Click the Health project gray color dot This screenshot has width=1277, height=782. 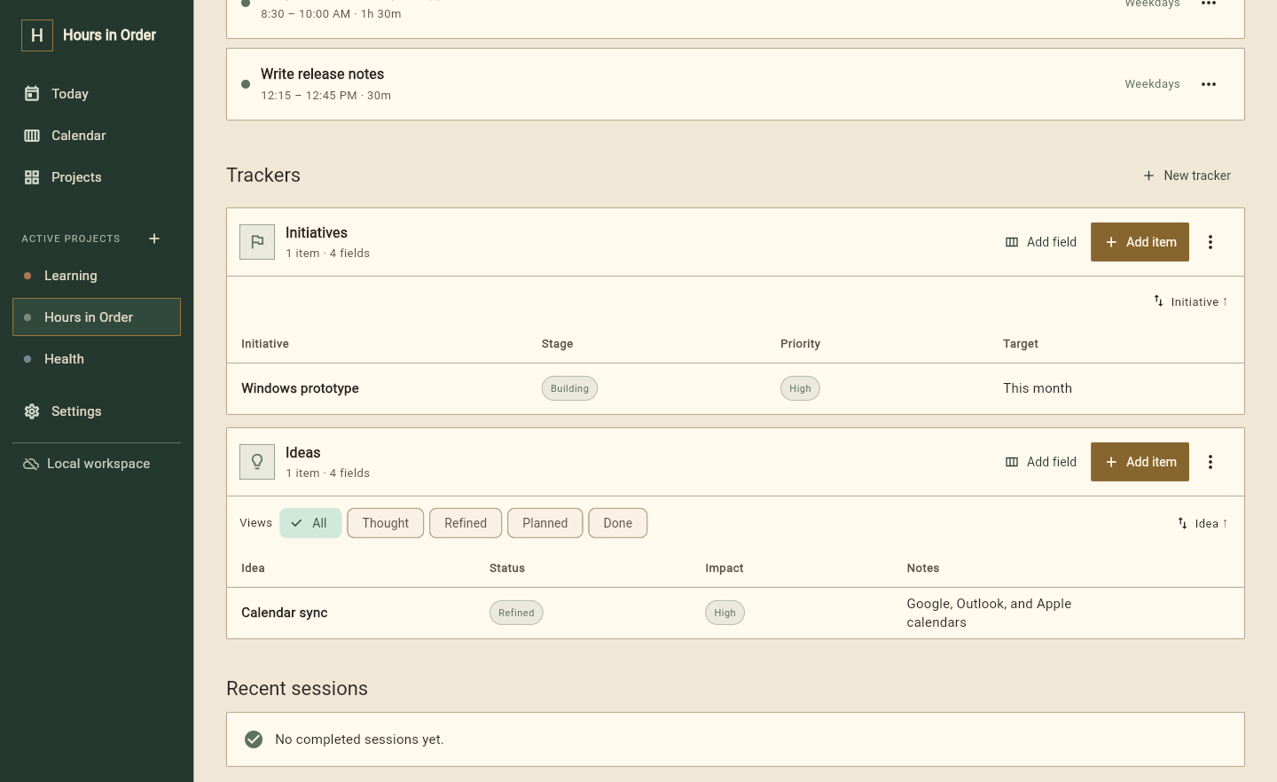[x=27, y=359]
